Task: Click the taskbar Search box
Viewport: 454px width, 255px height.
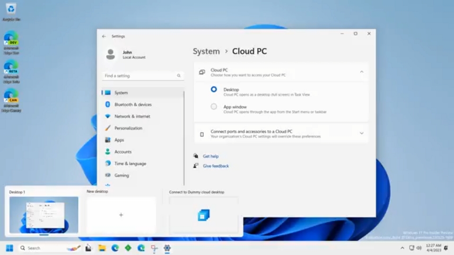Action: (50, 248)
